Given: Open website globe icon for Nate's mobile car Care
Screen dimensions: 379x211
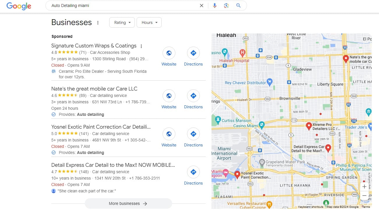Looking at the screenshot, I should pos(169,96).
